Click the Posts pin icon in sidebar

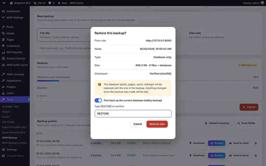coord(3,27)
